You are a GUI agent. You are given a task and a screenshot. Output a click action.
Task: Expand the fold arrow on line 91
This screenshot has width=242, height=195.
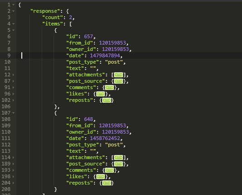tap(14, 87)
